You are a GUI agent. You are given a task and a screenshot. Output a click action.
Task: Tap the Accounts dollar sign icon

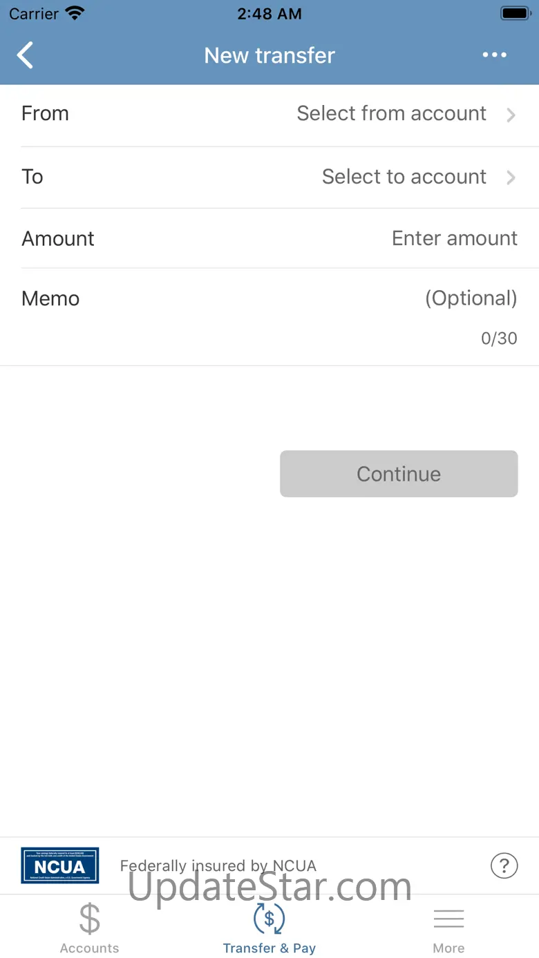89,919
